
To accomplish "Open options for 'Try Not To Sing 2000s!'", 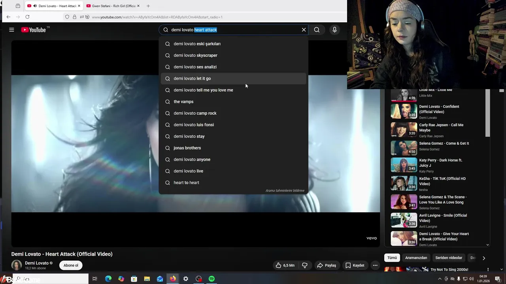I will coord(488,270).
